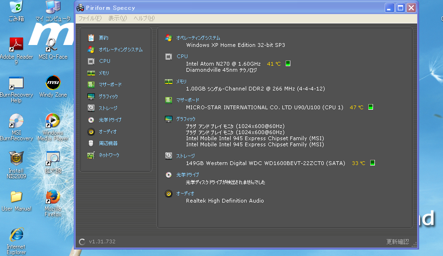The image size is (443, 256).
Task: Click the optical drive disc icon in summary
Action: pyautogui.click(x=169, y=175)
